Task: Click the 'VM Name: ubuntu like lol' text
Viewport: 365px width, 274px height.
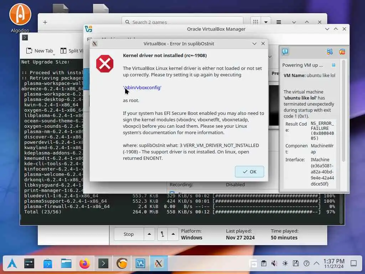Action: point(309,76)
